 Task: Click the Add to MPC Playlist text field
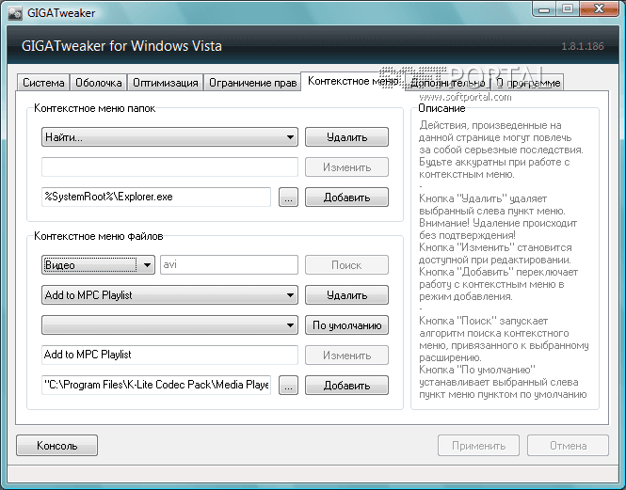coord(169,355)
